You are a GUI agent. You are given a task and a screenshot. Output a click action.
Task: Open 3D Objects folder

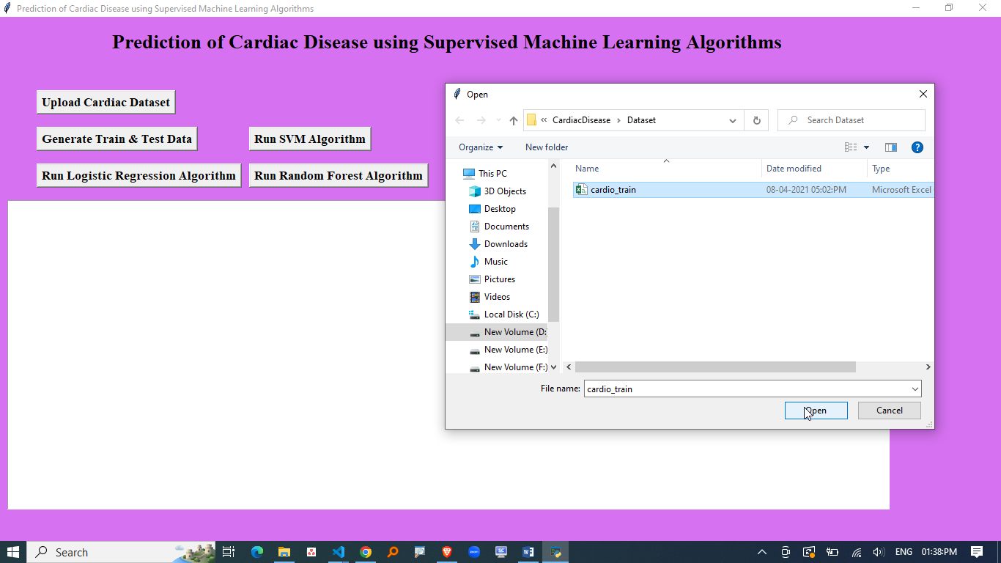pos(505,191)
